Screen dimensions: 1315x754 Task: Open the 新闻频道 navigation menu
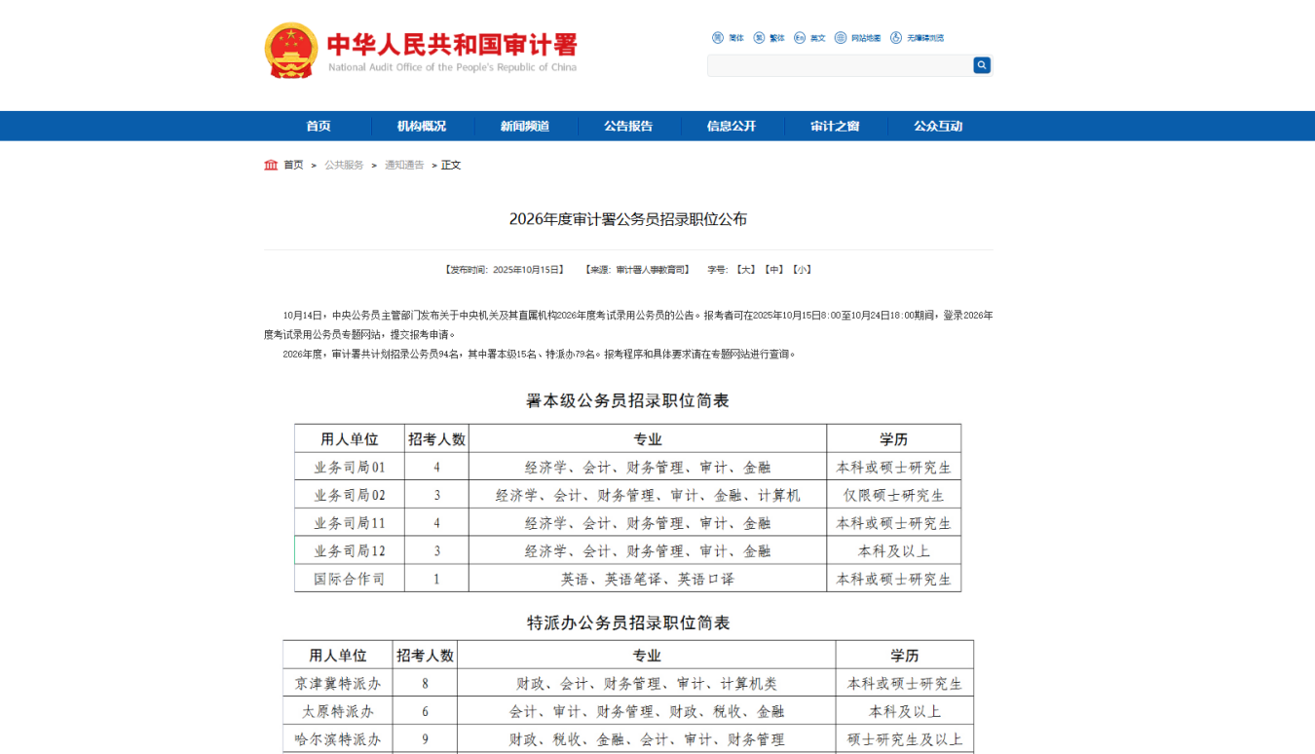tap(525, 126)
